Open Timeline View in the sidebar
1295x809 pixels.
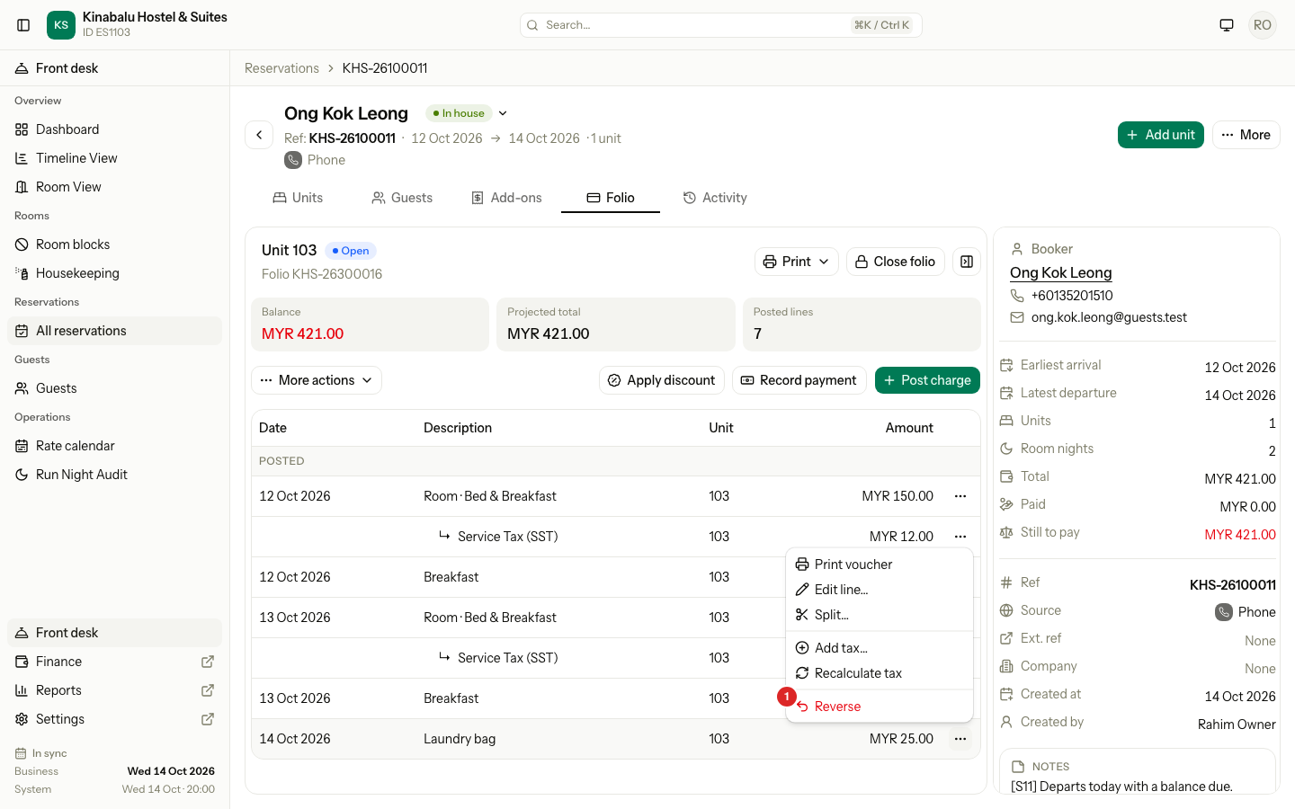114,158
